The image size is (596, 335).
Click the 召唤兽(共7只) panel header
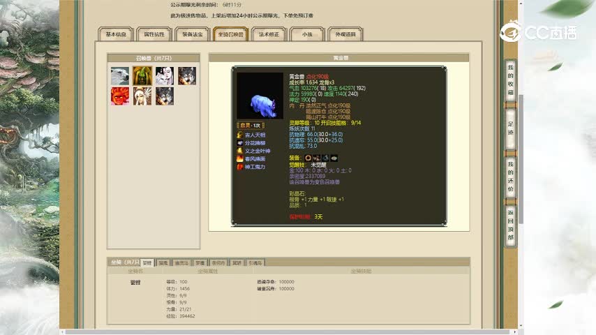pyautogui.click(x=154, y=58)
